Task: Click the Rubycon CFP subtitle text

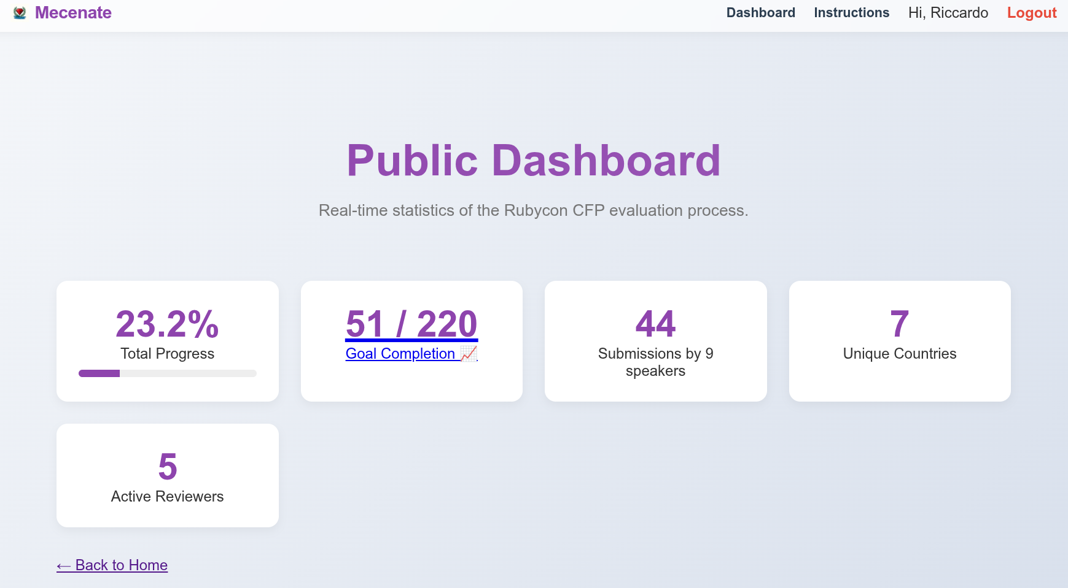Action: click(533, 210)
